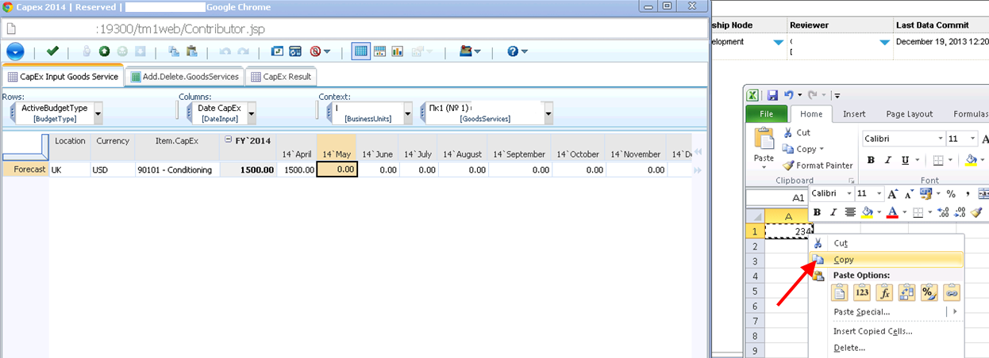Viewport: 989px width, 358px height.
Task: Click the Paste Link option icon
Action: click(x=952, y=292)
